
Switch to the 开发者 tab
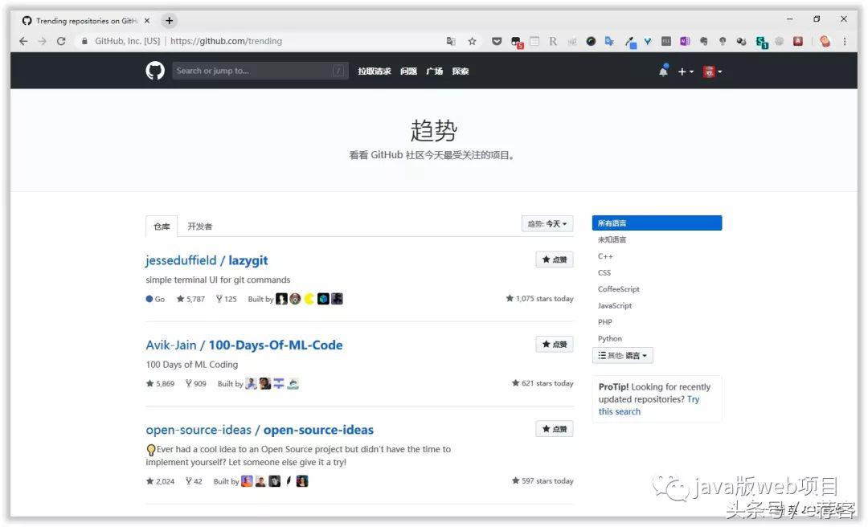click(199, 226)
